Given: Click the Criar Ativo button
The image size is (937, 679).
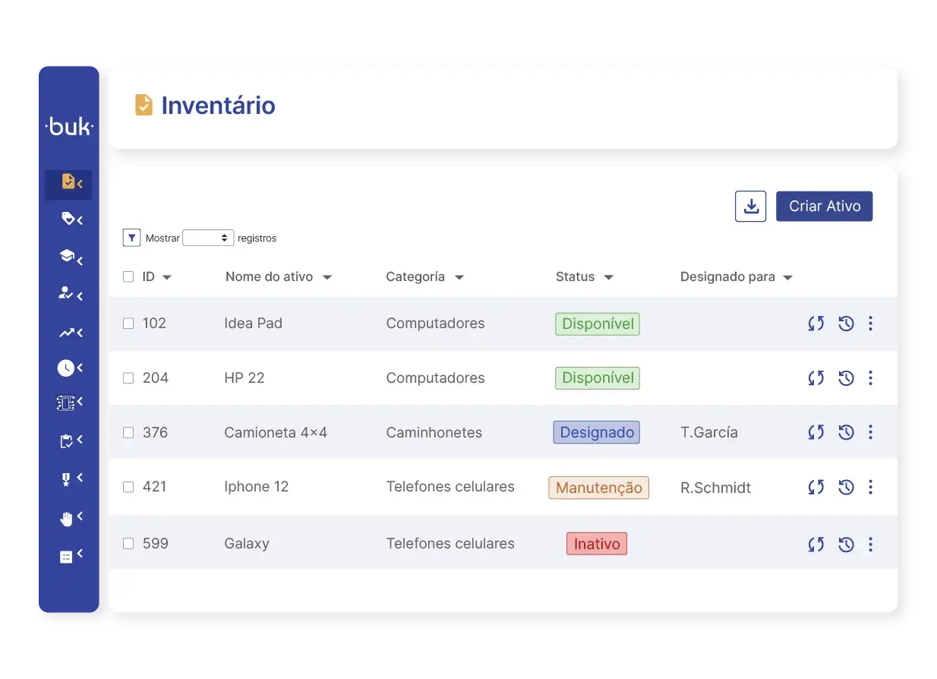Looking at the screenshot, I should point(824,206).
